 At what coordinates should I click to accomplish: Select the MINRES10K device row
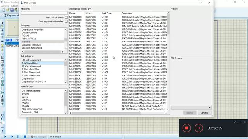118,23
